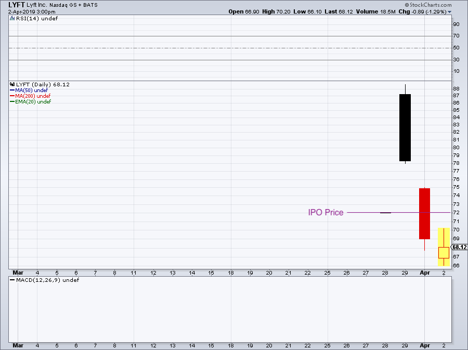Click the 'MACD(12,26,9) undef' label
The height and width of the screenshot is (350, 468).
[x=47, y=280]
